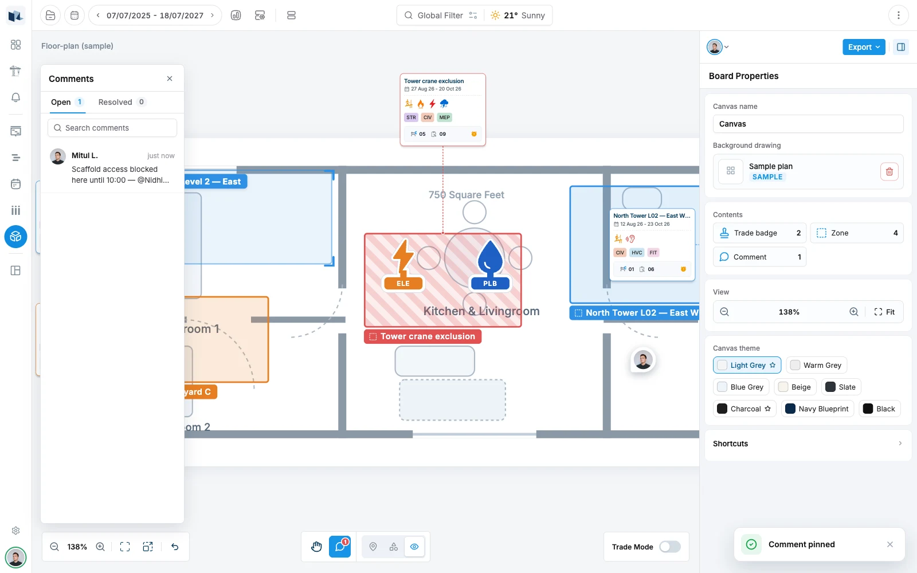The width and height of the screenshot is (917, 573).
Task: Dismiss the Comment pinned notification
Action: (x=890, y=544)
